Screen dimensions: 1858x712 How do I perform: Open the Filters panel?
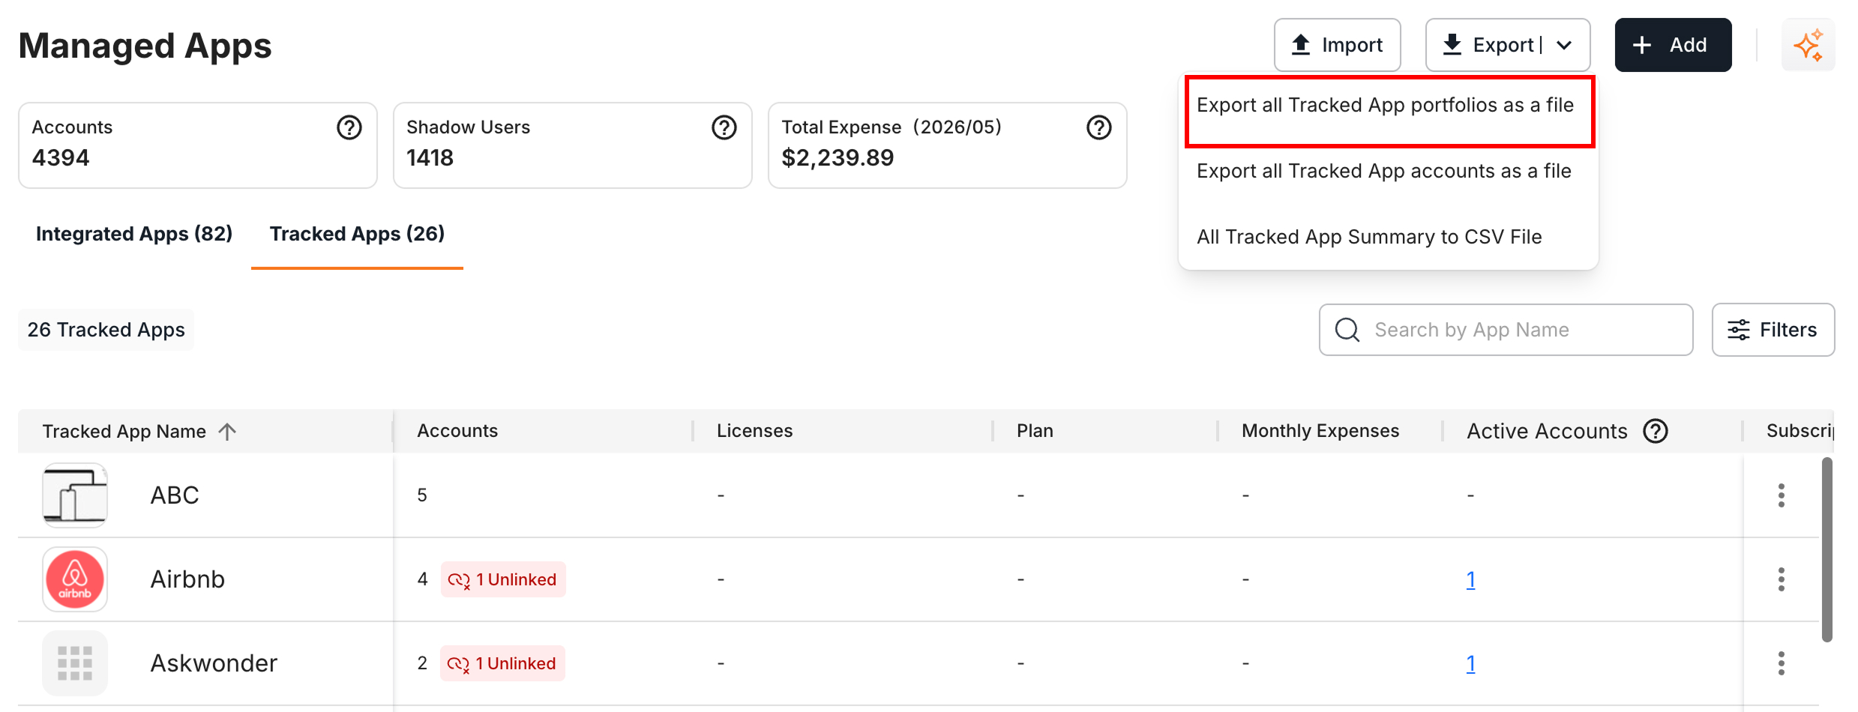tap(1773, 330)
